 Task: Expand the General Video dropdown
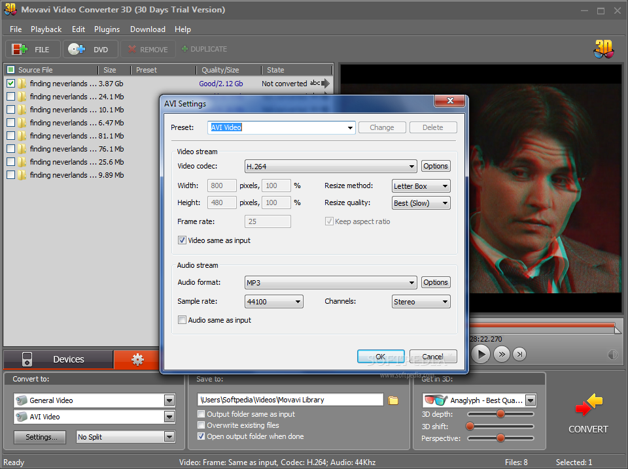click(169, 400)
